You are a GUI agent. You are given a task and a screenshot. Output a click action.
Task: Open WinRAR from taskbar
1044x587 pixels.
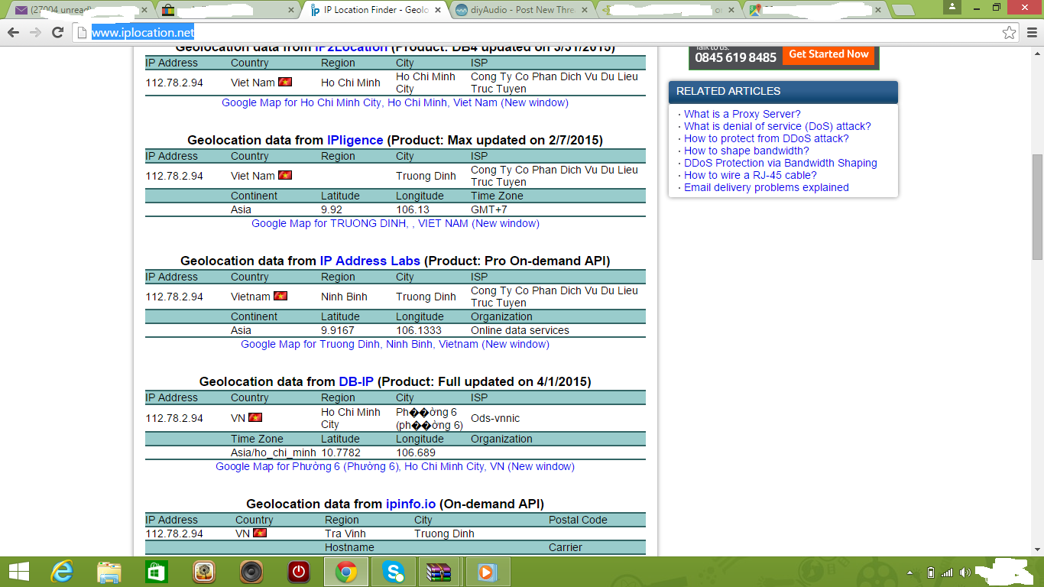439,572
